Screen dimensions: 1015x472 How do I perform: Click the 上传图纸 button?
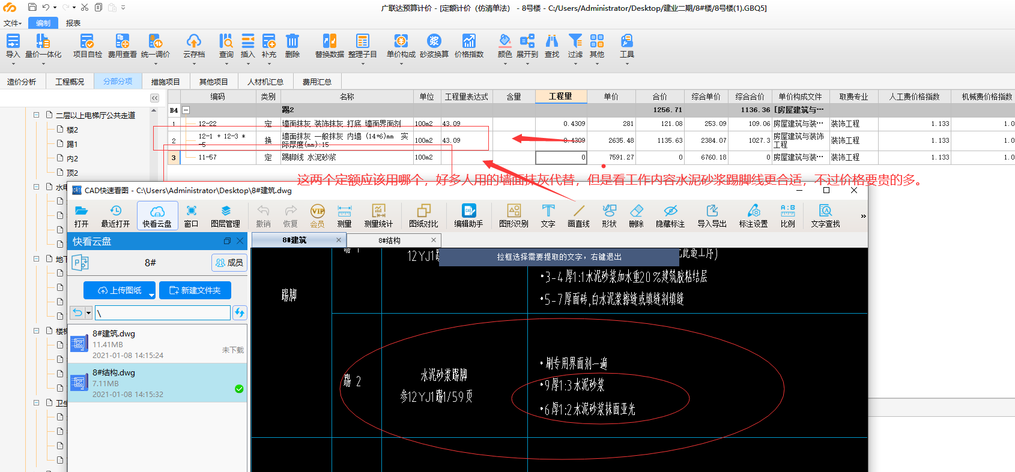[120, 290]
